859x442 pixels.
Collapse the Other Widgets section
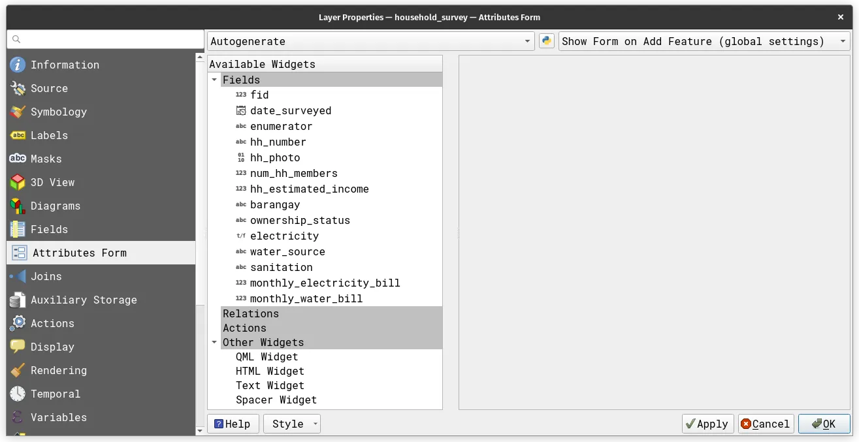pyautogui.click(x=214, y=342)
